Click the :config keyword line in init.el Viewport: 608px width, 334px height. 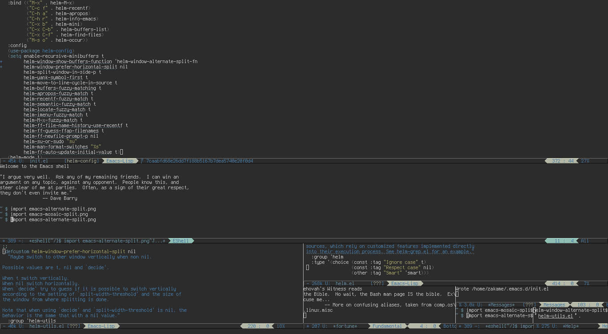click(17, 45)
